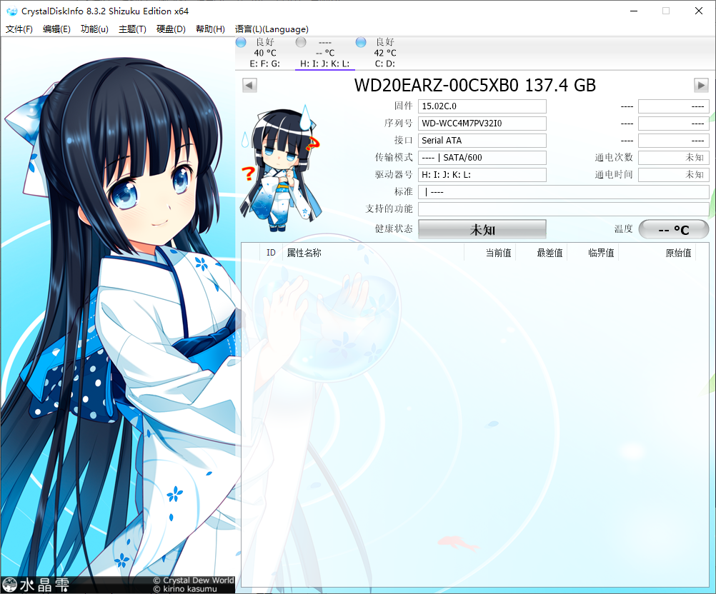Viewport: 716px width, 594px height.
Task: Open the 硬盘(D) menu
Action: (171, 29)
